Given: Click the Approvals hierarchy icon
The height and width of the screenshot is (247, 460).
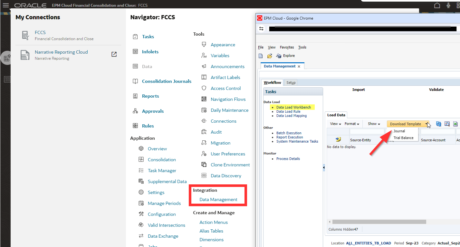Looking at the screenshot, I should coord(135,111).
